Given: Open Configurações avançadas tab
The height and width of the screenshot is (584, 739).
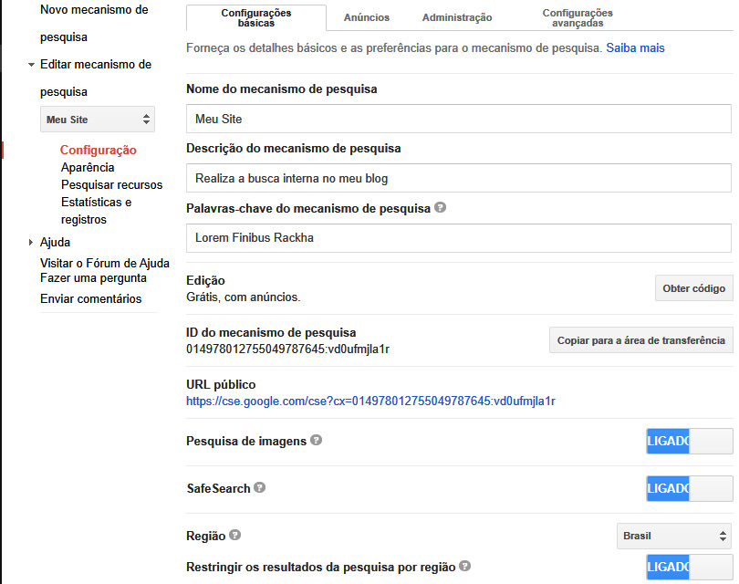Looking at the screenshot, I should click(578, 18).
